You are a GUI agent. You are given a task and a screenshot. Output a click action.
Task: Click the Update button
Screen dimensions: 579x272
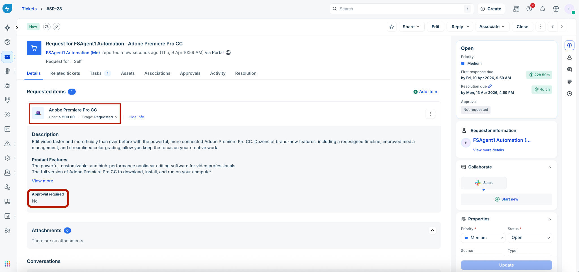(506, 265)
